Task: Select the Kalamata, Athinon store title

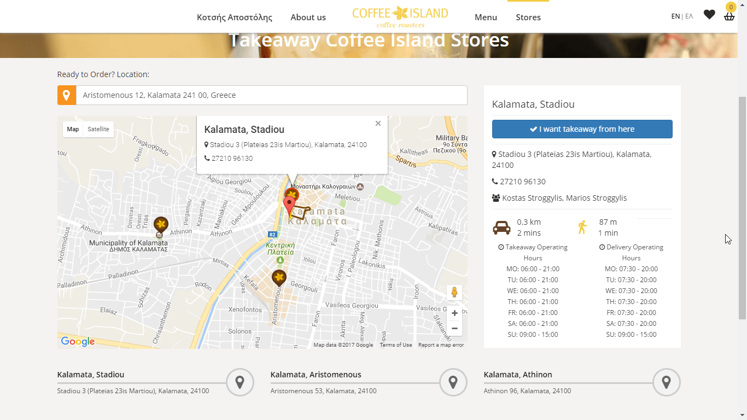Action: coord(518,375)
